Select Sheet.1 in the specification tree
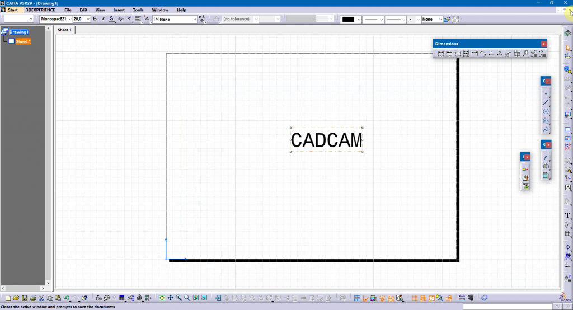 pyautogui.click(x=23, y=41)
